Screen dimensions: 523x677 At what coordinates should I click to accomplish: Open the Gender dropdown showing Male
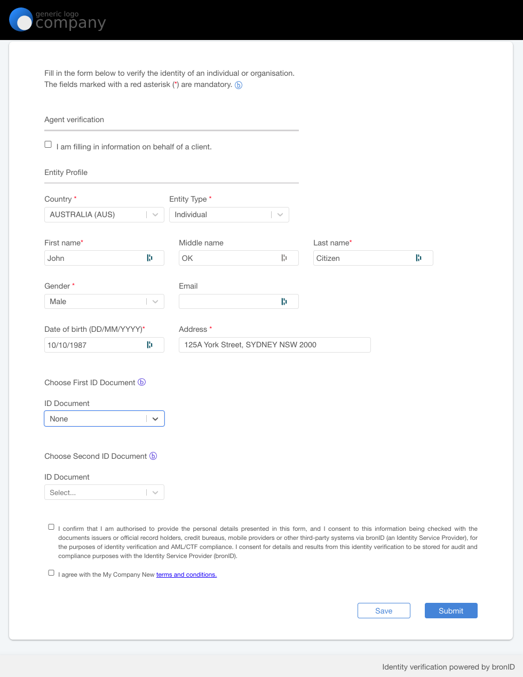click(104, 301)
